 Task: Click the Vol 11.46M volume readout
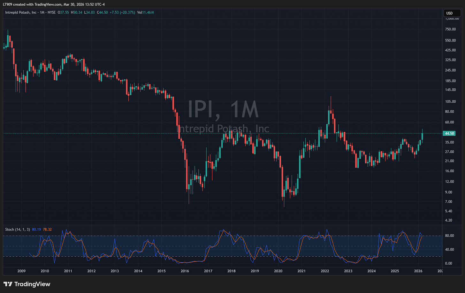[x=146, y=12]
